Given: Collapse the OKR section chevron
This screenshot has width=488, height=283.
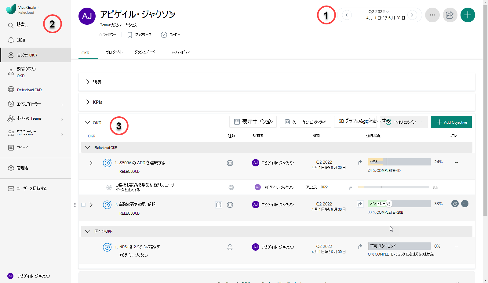Looking at the screenshot, I should click(x=88, y=122).
